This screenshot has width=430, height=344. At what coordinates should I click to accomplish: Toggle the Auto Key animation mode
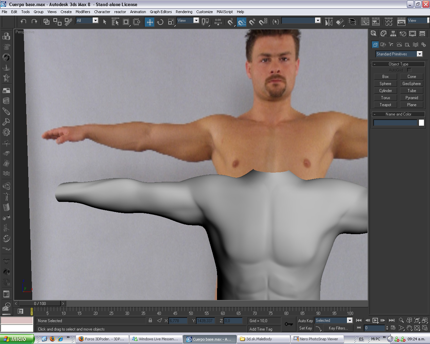305,321
